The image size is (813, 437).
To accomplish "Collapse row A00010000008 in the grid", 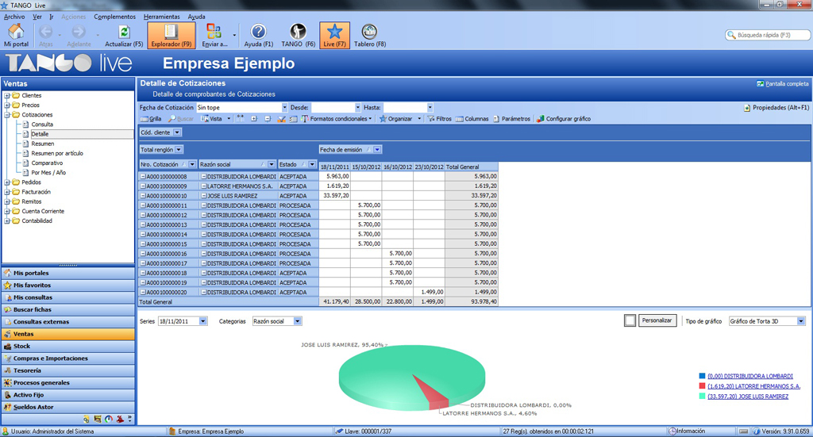I will (143, 177).
